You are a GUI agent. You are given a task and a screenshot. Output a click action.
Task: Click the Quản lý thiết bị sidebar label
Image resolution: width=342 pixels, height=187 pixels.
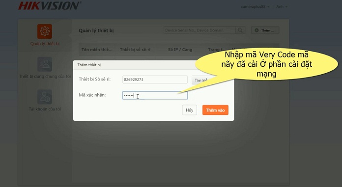click(45, 44)
